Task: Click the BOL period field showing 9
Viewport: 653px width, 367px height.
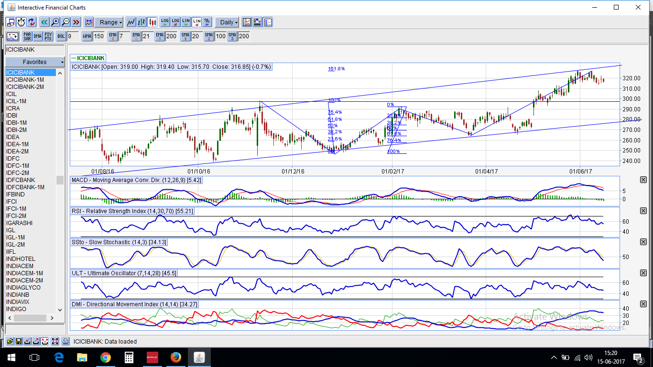Action: pos(73,36)
